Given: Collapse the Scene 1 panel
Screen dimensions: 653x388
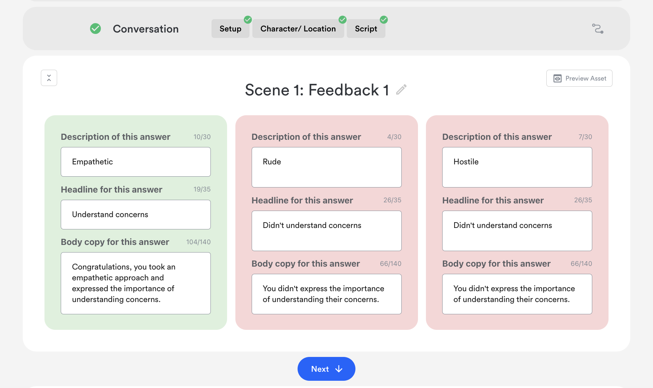Looking at the screenshot, I should [x=49, y=78].
